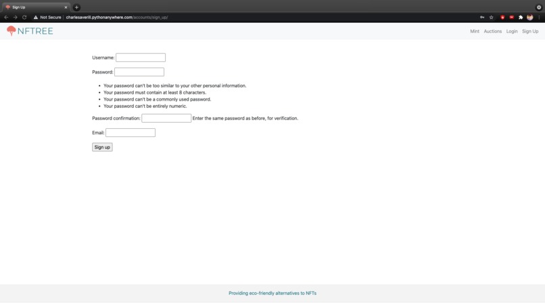Focus the Username input field
545x303 pixels.
(x=141, y=57)
